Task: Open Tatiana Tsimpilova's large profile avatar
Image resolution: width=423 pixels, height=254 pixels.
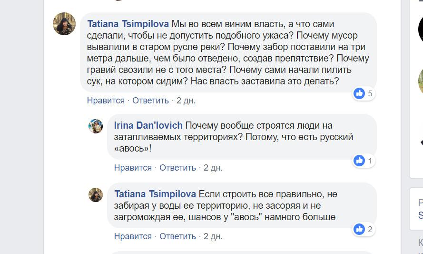Action: coord(64,24)
